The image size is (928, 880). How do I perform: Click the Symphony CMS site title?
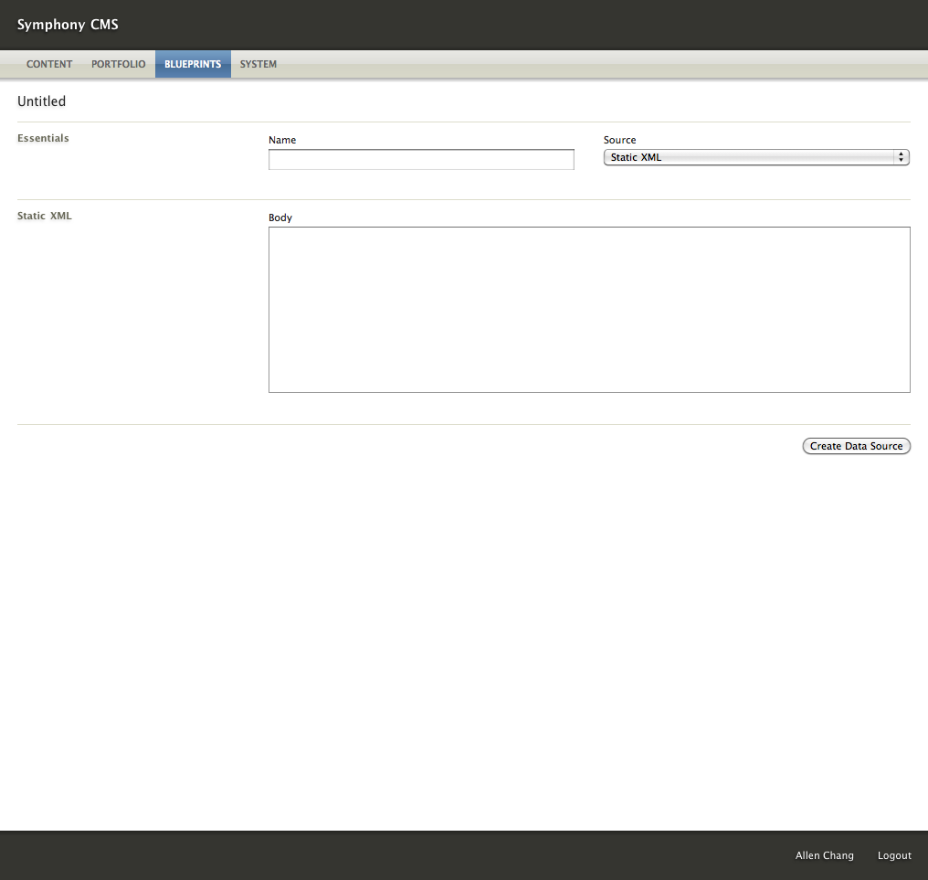coord(68,25)
